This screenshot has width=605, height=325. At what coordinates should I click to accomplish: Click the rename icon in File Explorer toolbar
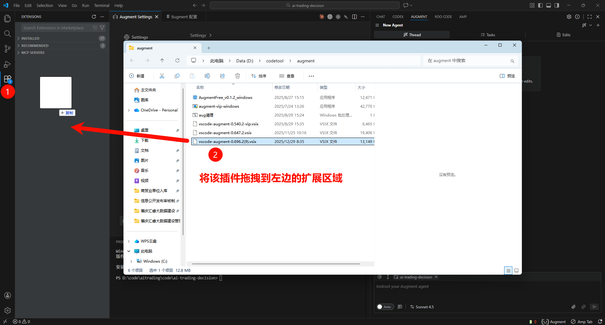[207, 76]
